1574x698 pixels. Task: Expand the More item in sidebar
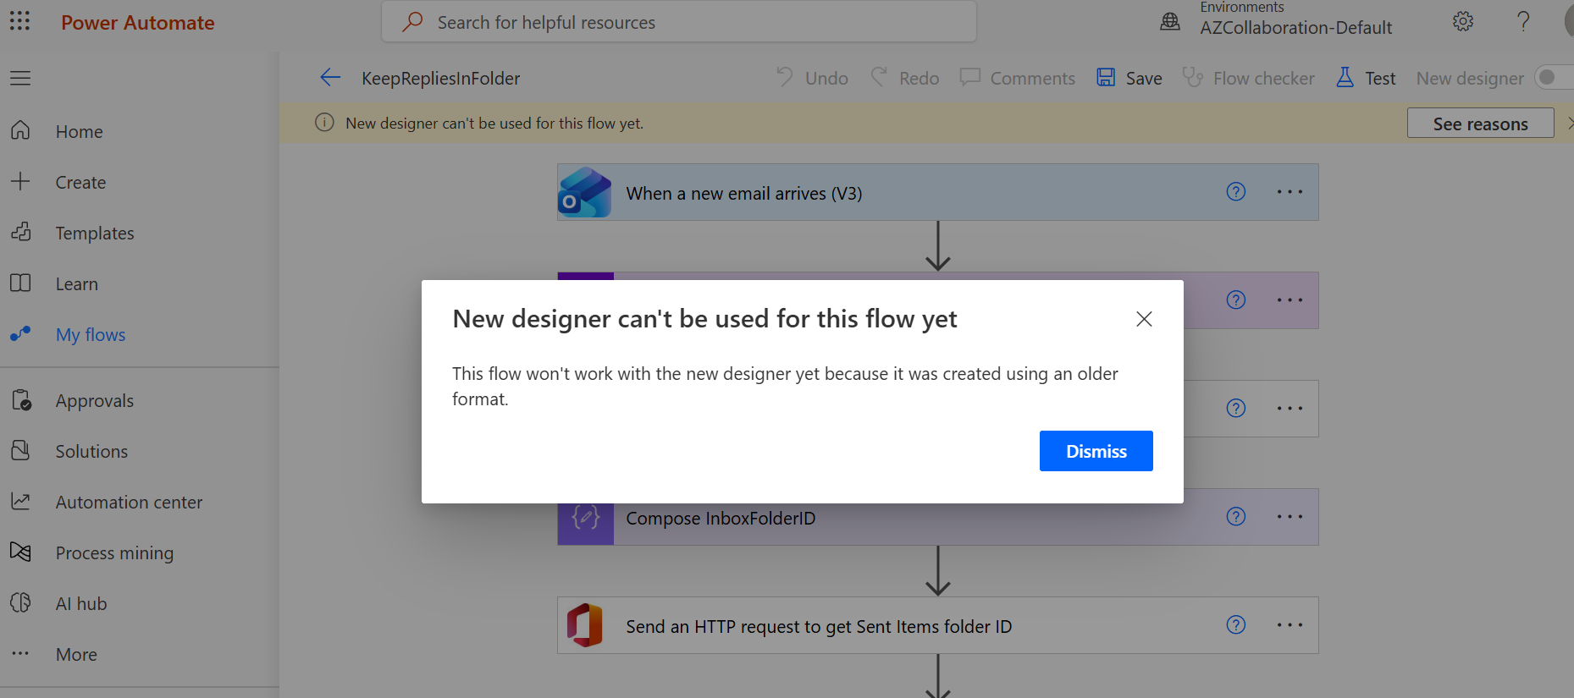(76, 654)
